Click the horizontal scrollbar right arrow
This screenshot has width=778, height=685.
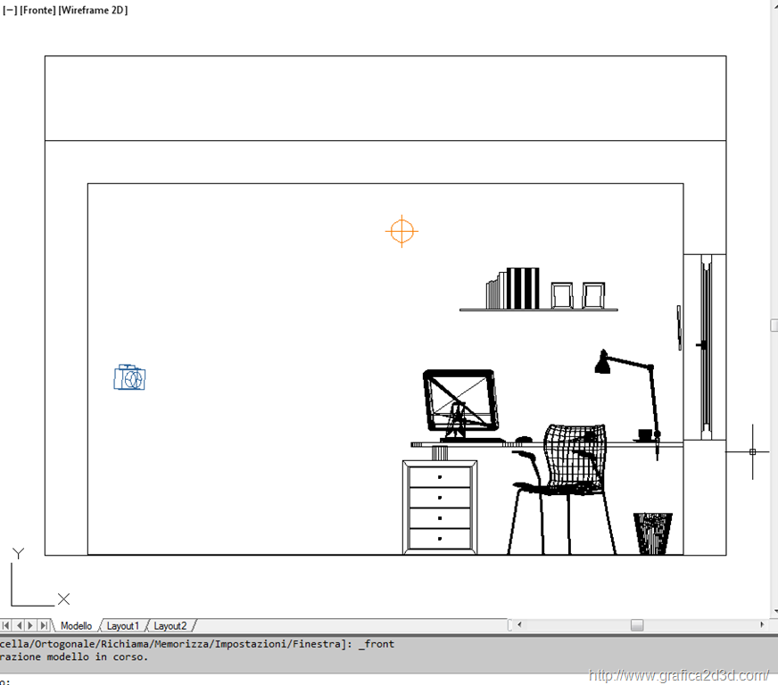coord(761,625)
